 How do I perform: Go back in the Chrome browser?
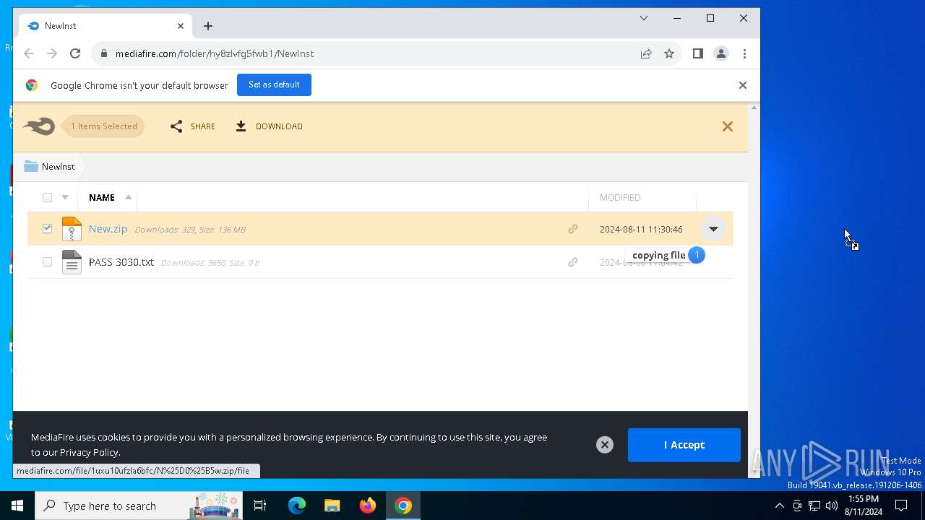[x=29, y=53]
